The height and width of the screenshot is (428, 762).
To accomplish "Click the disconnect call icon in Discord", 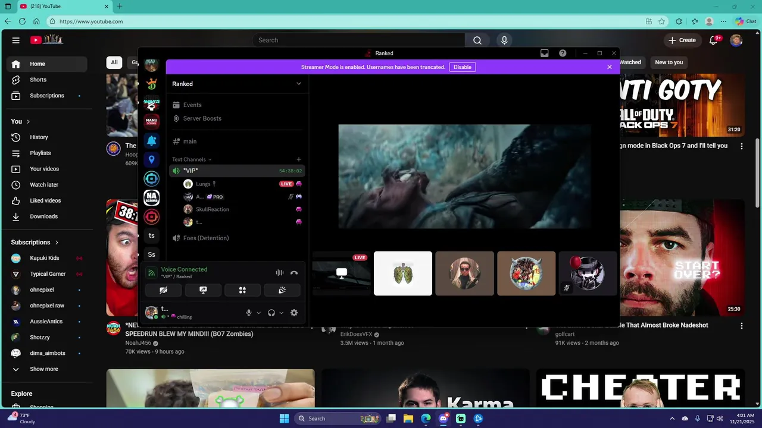I will (293, 273).
